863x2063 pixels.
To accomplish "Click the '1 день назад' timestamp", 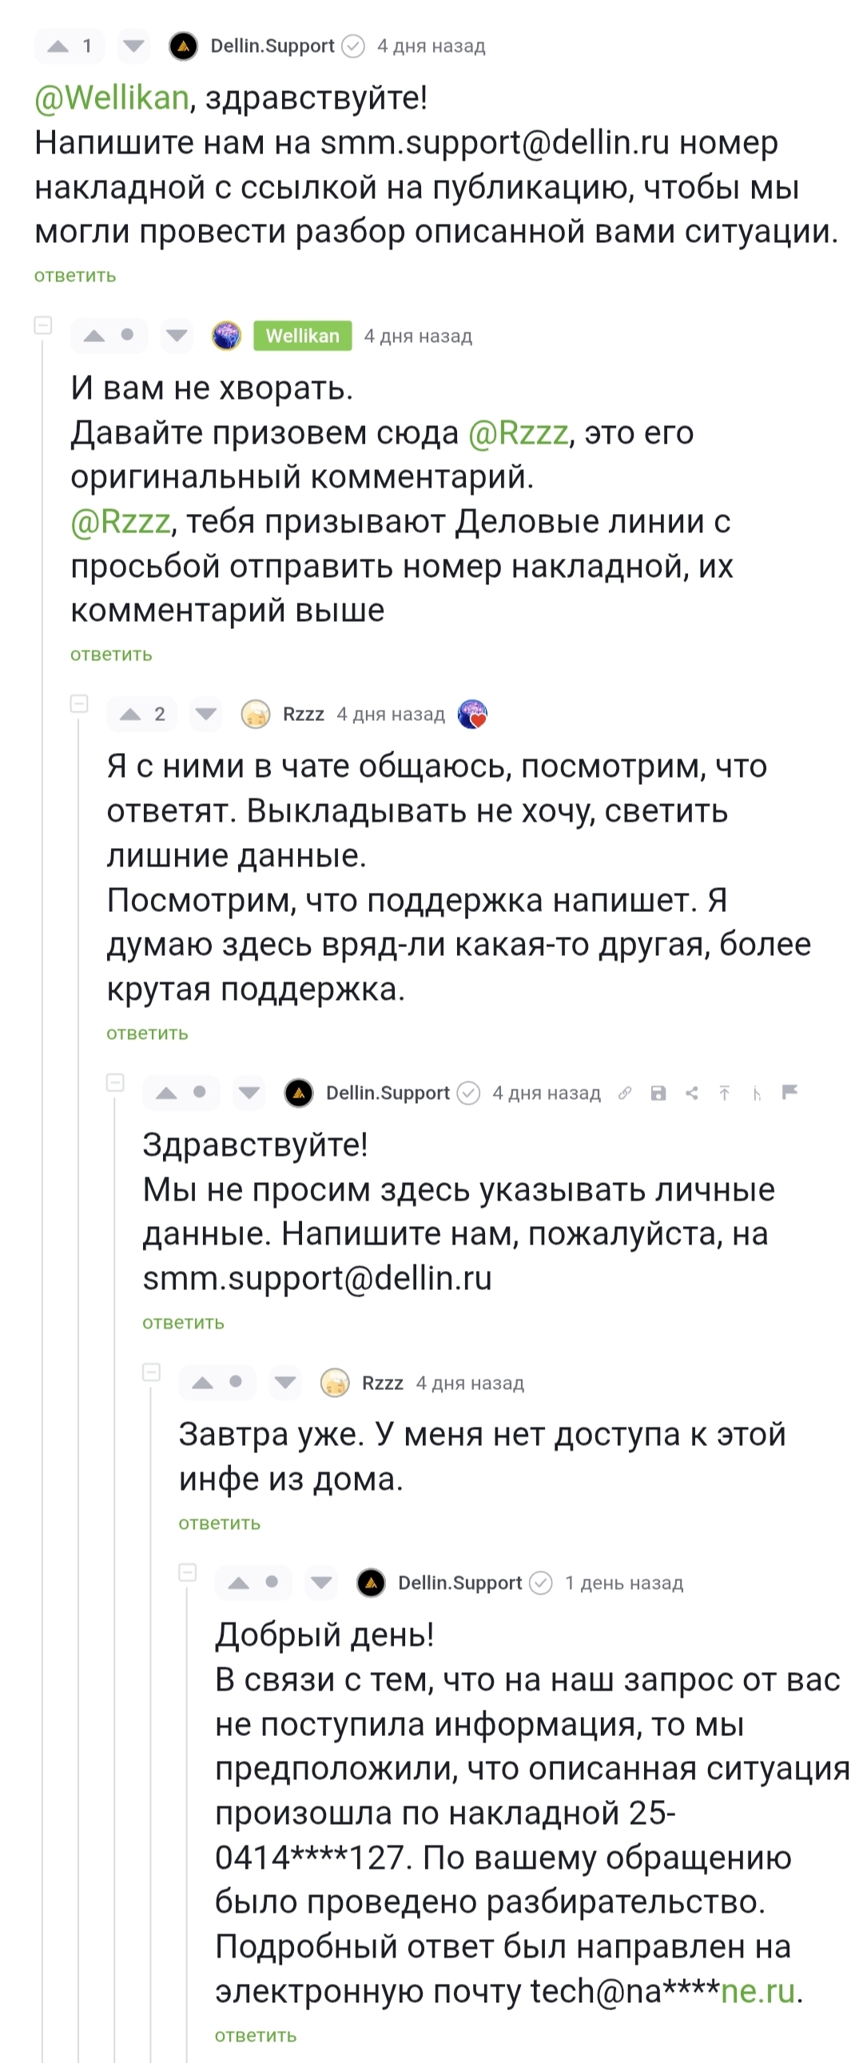I will (x=623, y=1583).
